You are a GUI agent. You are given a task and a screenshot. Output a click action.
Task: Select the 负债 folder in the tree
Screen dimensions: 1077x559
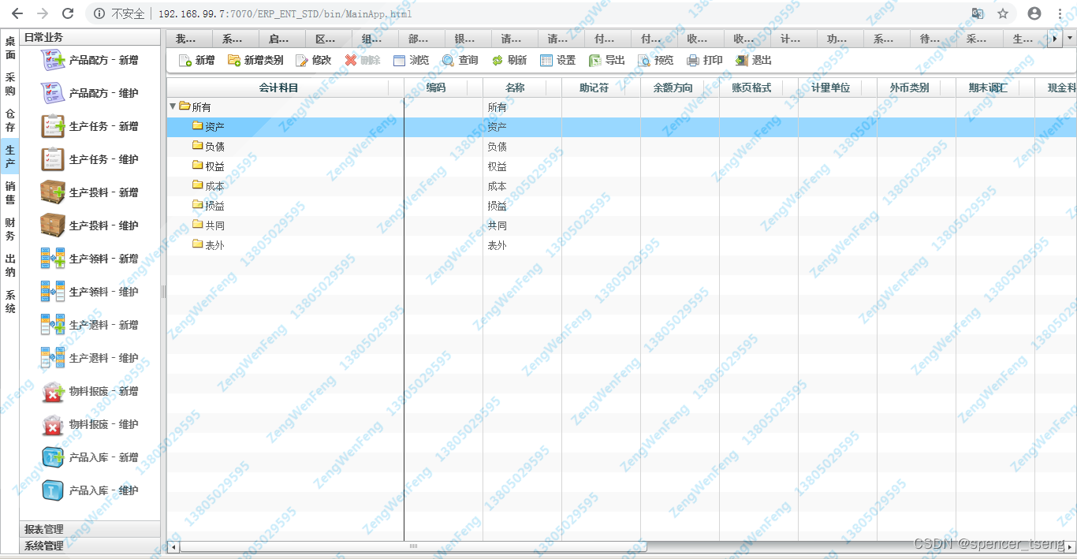tap(208, 147)
